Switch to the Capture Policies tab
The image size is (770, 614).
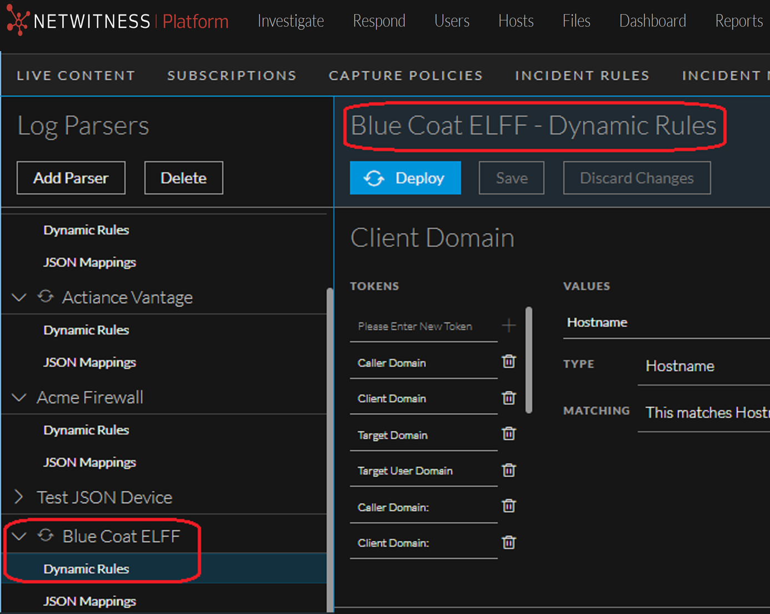point(406,76)
